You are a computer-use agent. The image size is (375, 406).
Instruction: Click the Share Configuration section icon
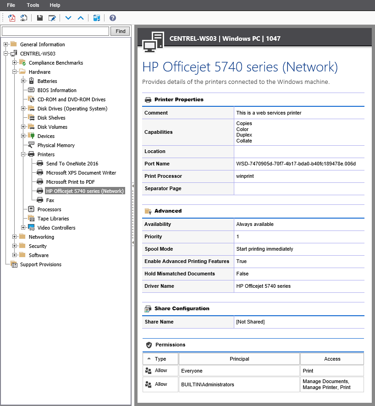[148, 309]
